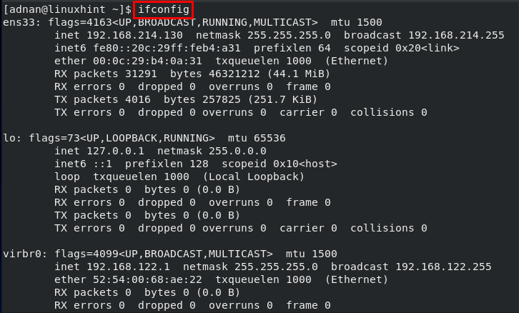Click the scopeid 0x20<link> text
Viewport: 519px width, 313px height.
(x=402, y=49)
